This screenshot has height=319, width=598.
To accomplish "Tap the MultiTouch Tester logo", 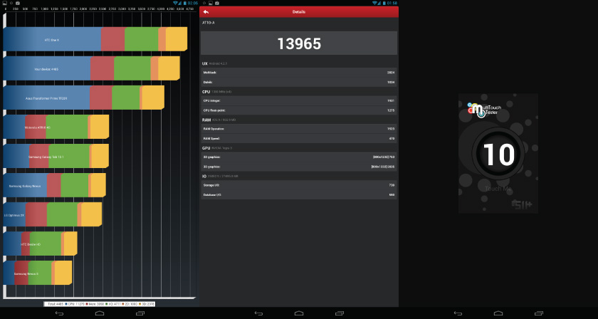I will 484,110.
